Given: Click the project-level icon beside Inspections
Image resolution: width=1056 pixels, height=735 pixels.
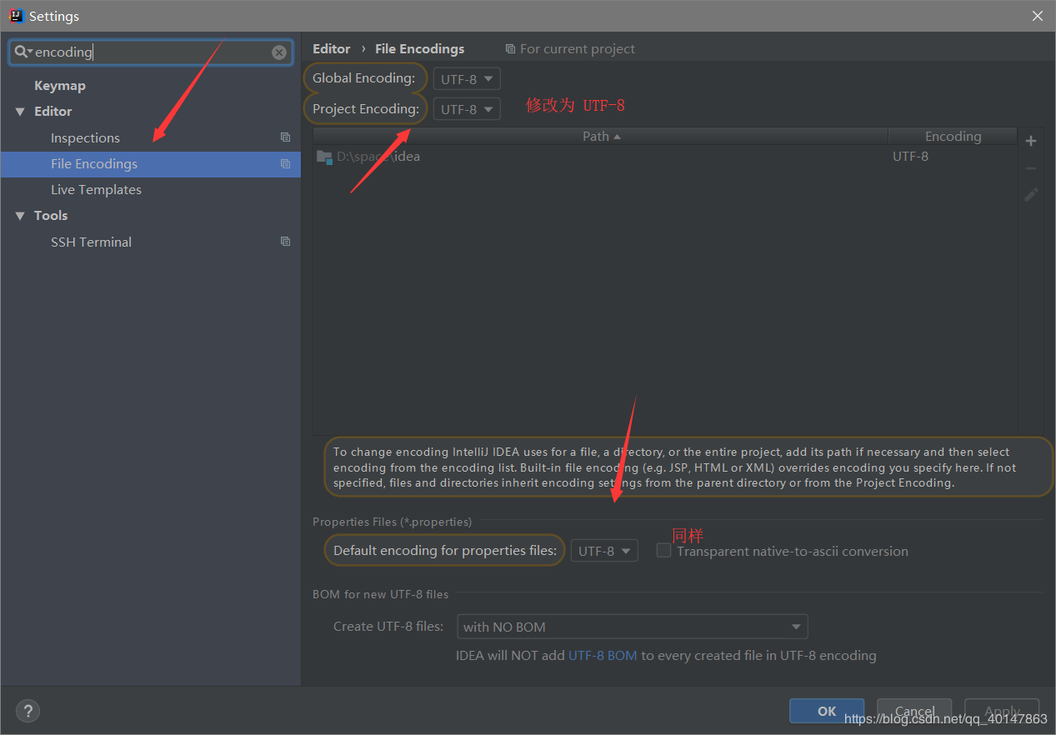Looking at the screenshot, I should (285, 137).
